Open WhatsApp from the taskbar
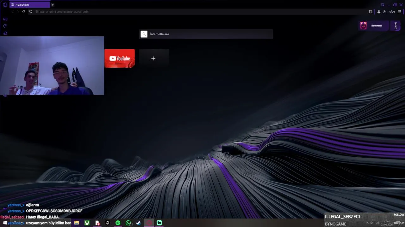 coord(128,223)
